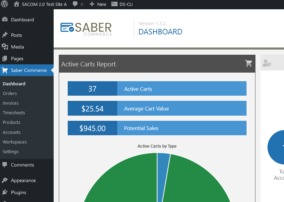Open the Workspaces submenu
This screenshot has width=284, height=202.
coord(15,142)
